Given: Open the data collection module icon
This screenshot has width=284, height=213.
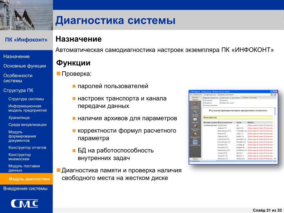Looking at the screenshot, I should pos(195,126).
